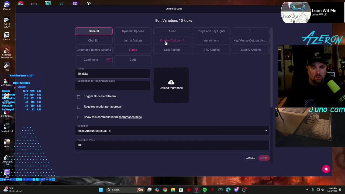Open the Lumia Actions tab
Image resolution: width=345 pixels, height=194 pixels.
pos(133,40)
